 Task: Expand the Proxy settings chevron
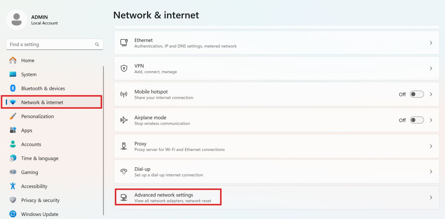[431, 146]
